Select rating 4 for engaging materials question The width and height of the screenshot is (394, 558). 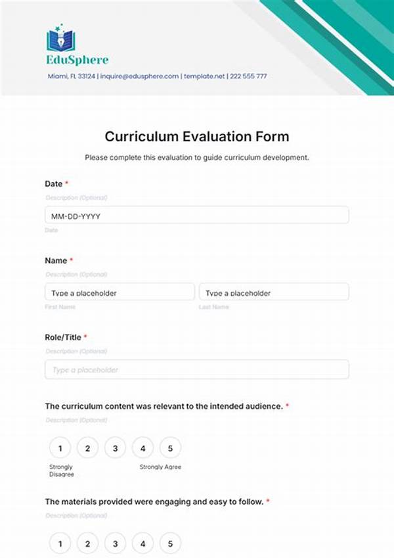point(142,544)
